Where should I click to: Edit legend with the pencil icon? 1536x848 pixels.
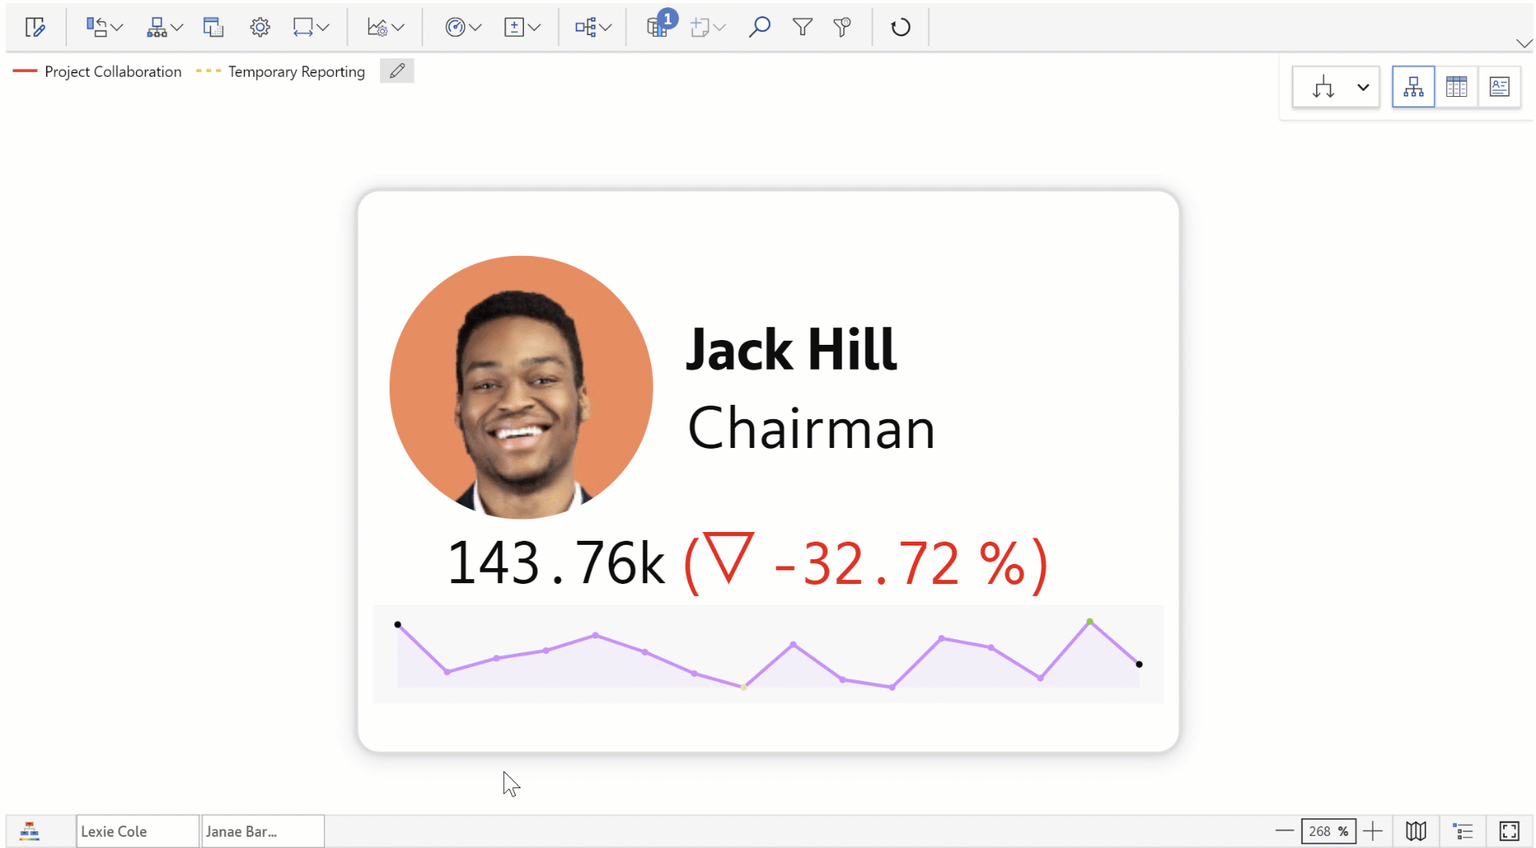click(x=397, y=71)
